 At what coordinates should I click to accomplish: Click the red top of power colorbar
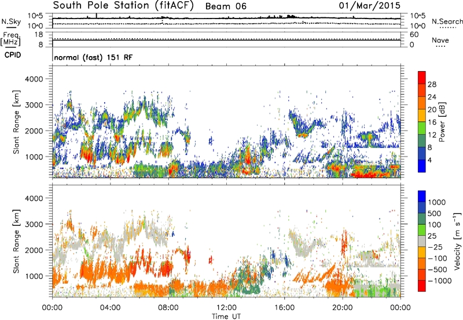pyautogui.click(x=422, y=77)
